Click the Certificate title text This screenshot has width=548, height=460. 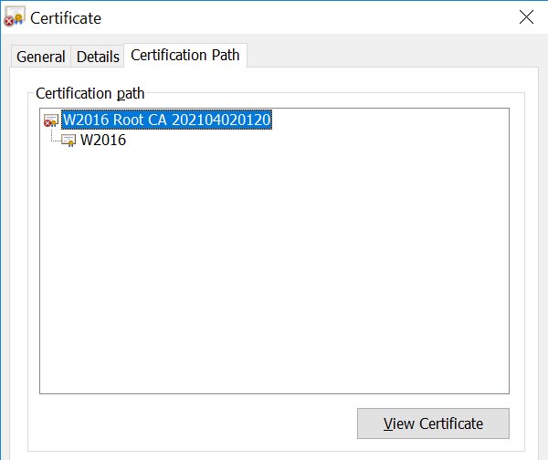(66, 18)
